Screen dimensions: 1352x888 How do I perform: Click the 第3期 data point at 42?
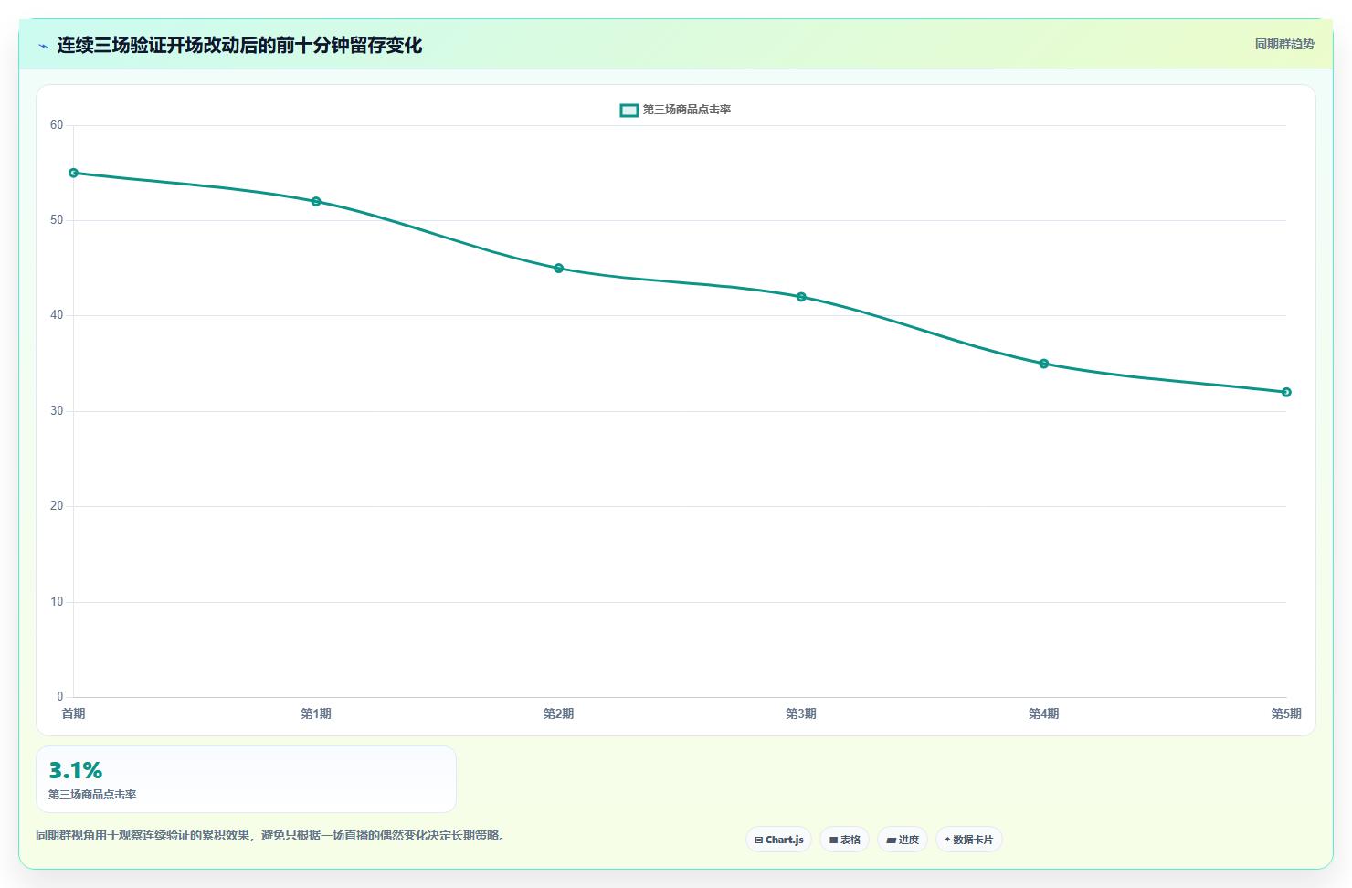pos(801,297)
